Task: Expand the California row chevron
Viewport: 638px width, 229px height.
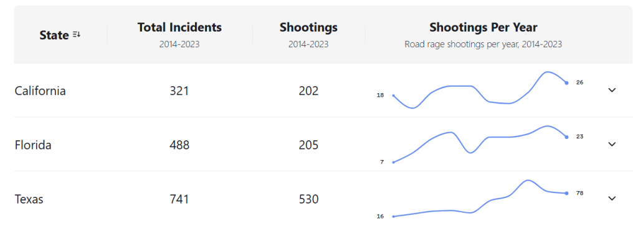Action: (x=612, y=90)
